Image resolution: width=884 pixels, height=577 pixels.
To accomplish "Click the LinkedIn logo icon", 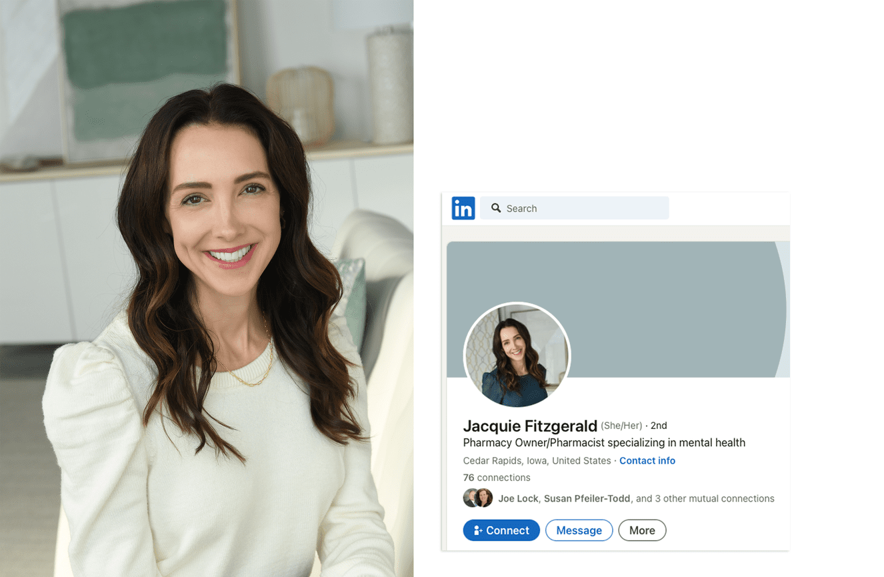I will 463,208.
